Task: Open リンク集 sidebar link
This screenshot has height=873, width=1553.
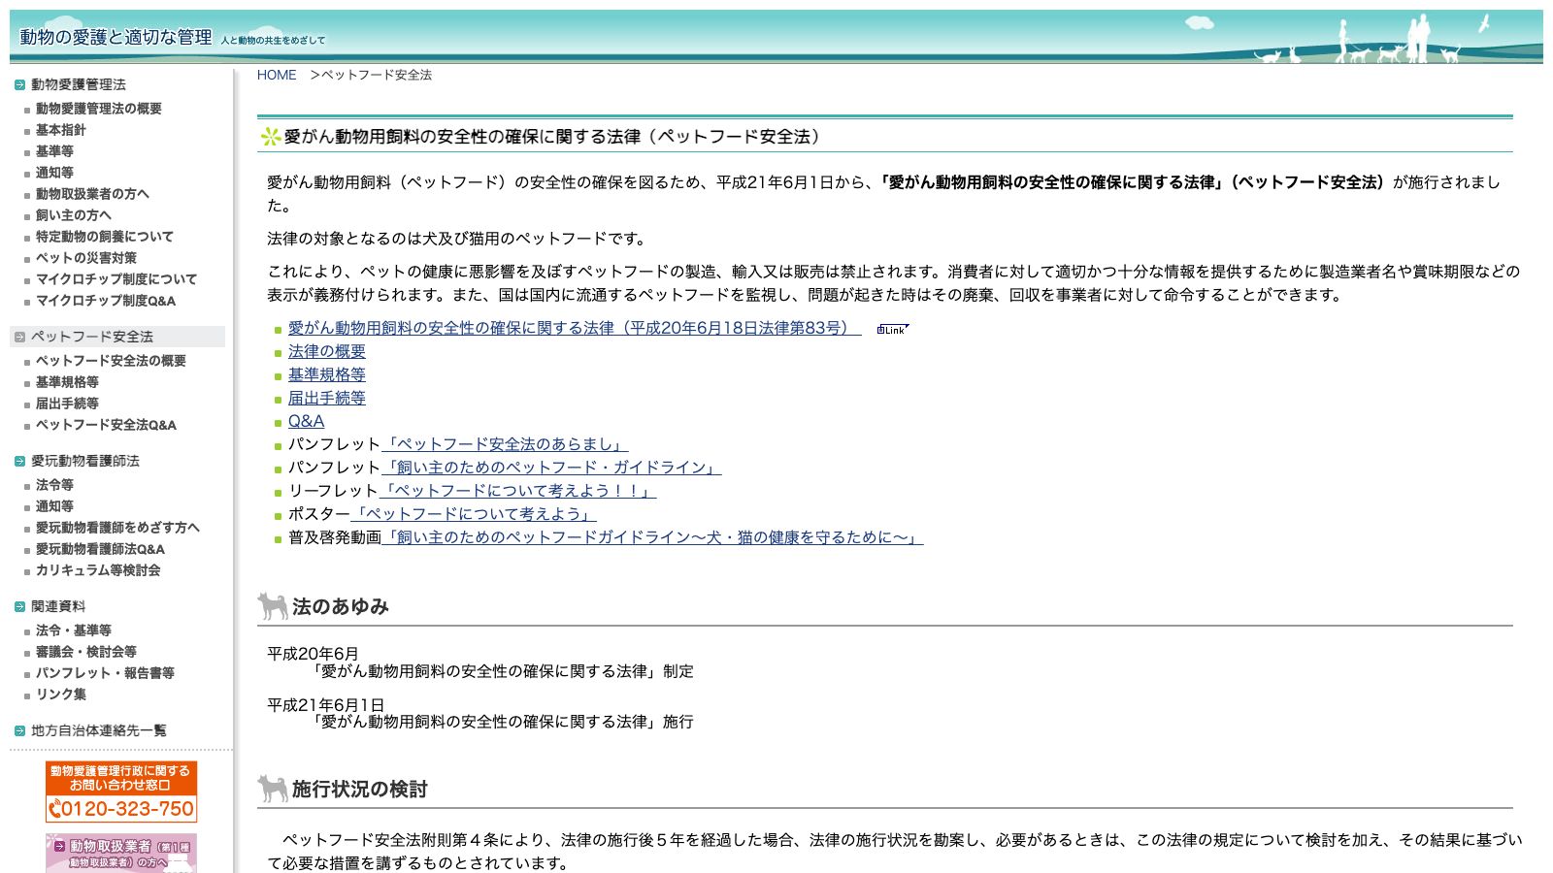Action: tap(60, 695)
